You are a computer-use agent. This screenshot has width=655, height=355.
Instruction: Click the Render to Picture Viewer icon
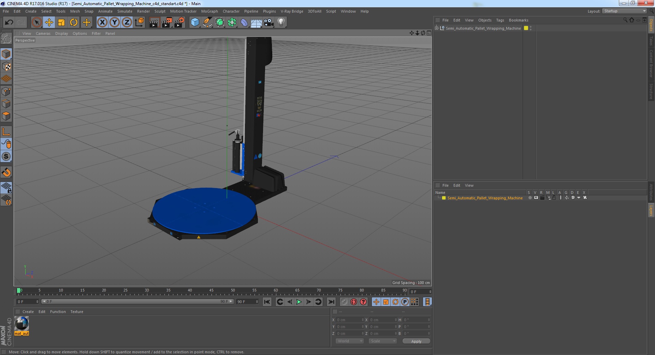click(x=167, y=23)
